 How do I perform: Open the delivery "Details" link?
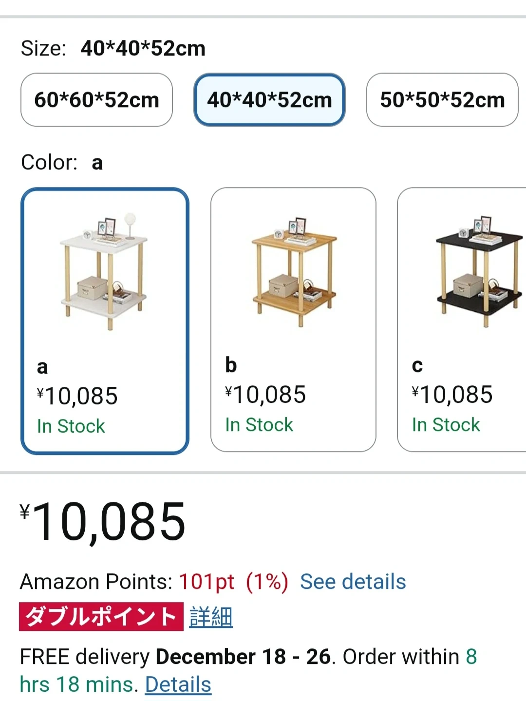click(178, 684)
